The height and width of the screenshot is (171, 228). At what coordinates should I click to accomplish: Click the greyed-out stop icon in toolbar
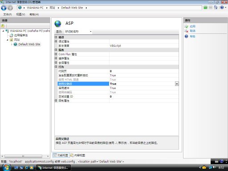(211, 8)
